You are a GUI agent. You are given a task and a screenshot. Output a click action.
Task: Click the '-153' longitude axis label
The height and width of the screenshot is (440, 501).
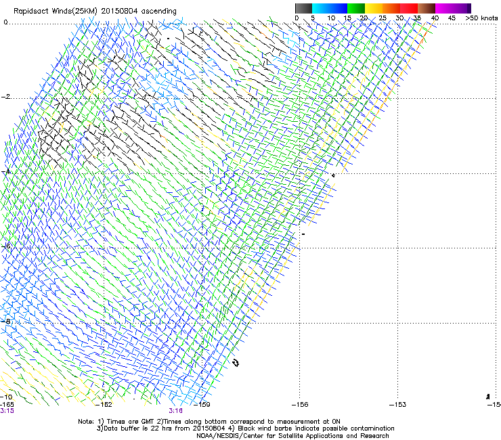[x=398, y=405]
